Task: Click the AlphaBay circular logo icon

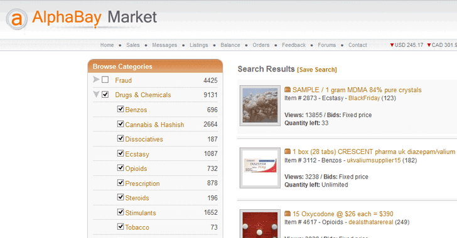Action: click(x=16, y=19)
